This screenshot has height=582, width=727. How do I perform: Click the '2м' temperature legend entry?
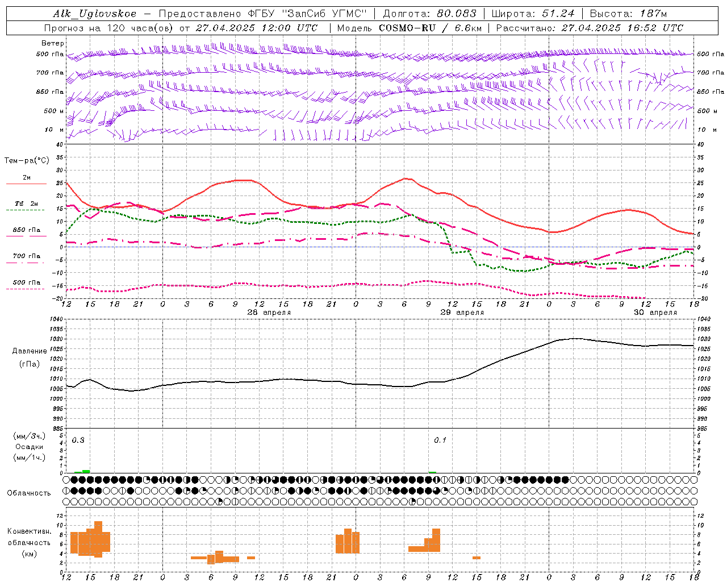pyautogui.click(x=27, y=178)
